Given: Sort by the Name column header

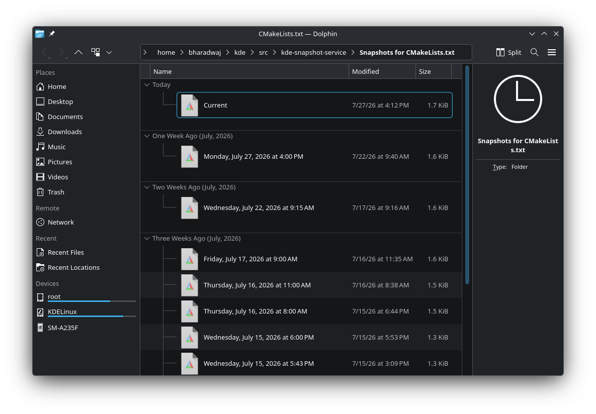Looking at the screenshot, I should [x=249, y=71].
